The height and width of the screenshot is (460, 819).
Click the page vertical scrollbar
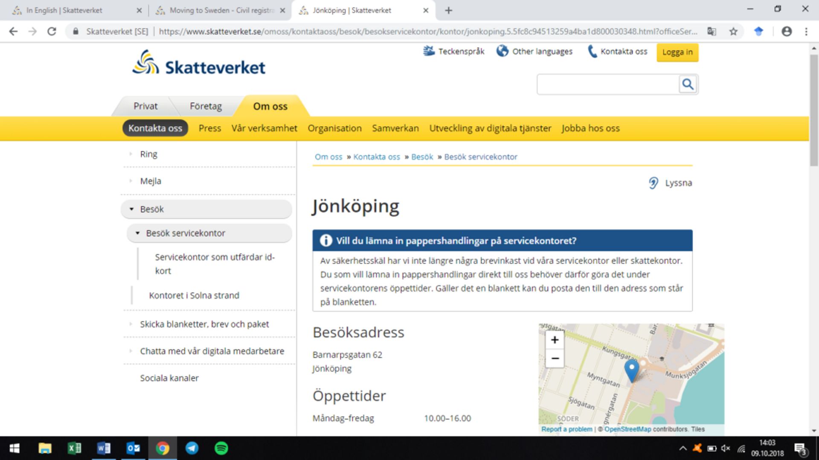click(x=814, y=111)
